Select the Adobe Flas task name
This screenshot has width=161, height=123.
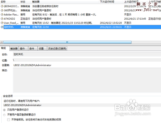[11, 15]
